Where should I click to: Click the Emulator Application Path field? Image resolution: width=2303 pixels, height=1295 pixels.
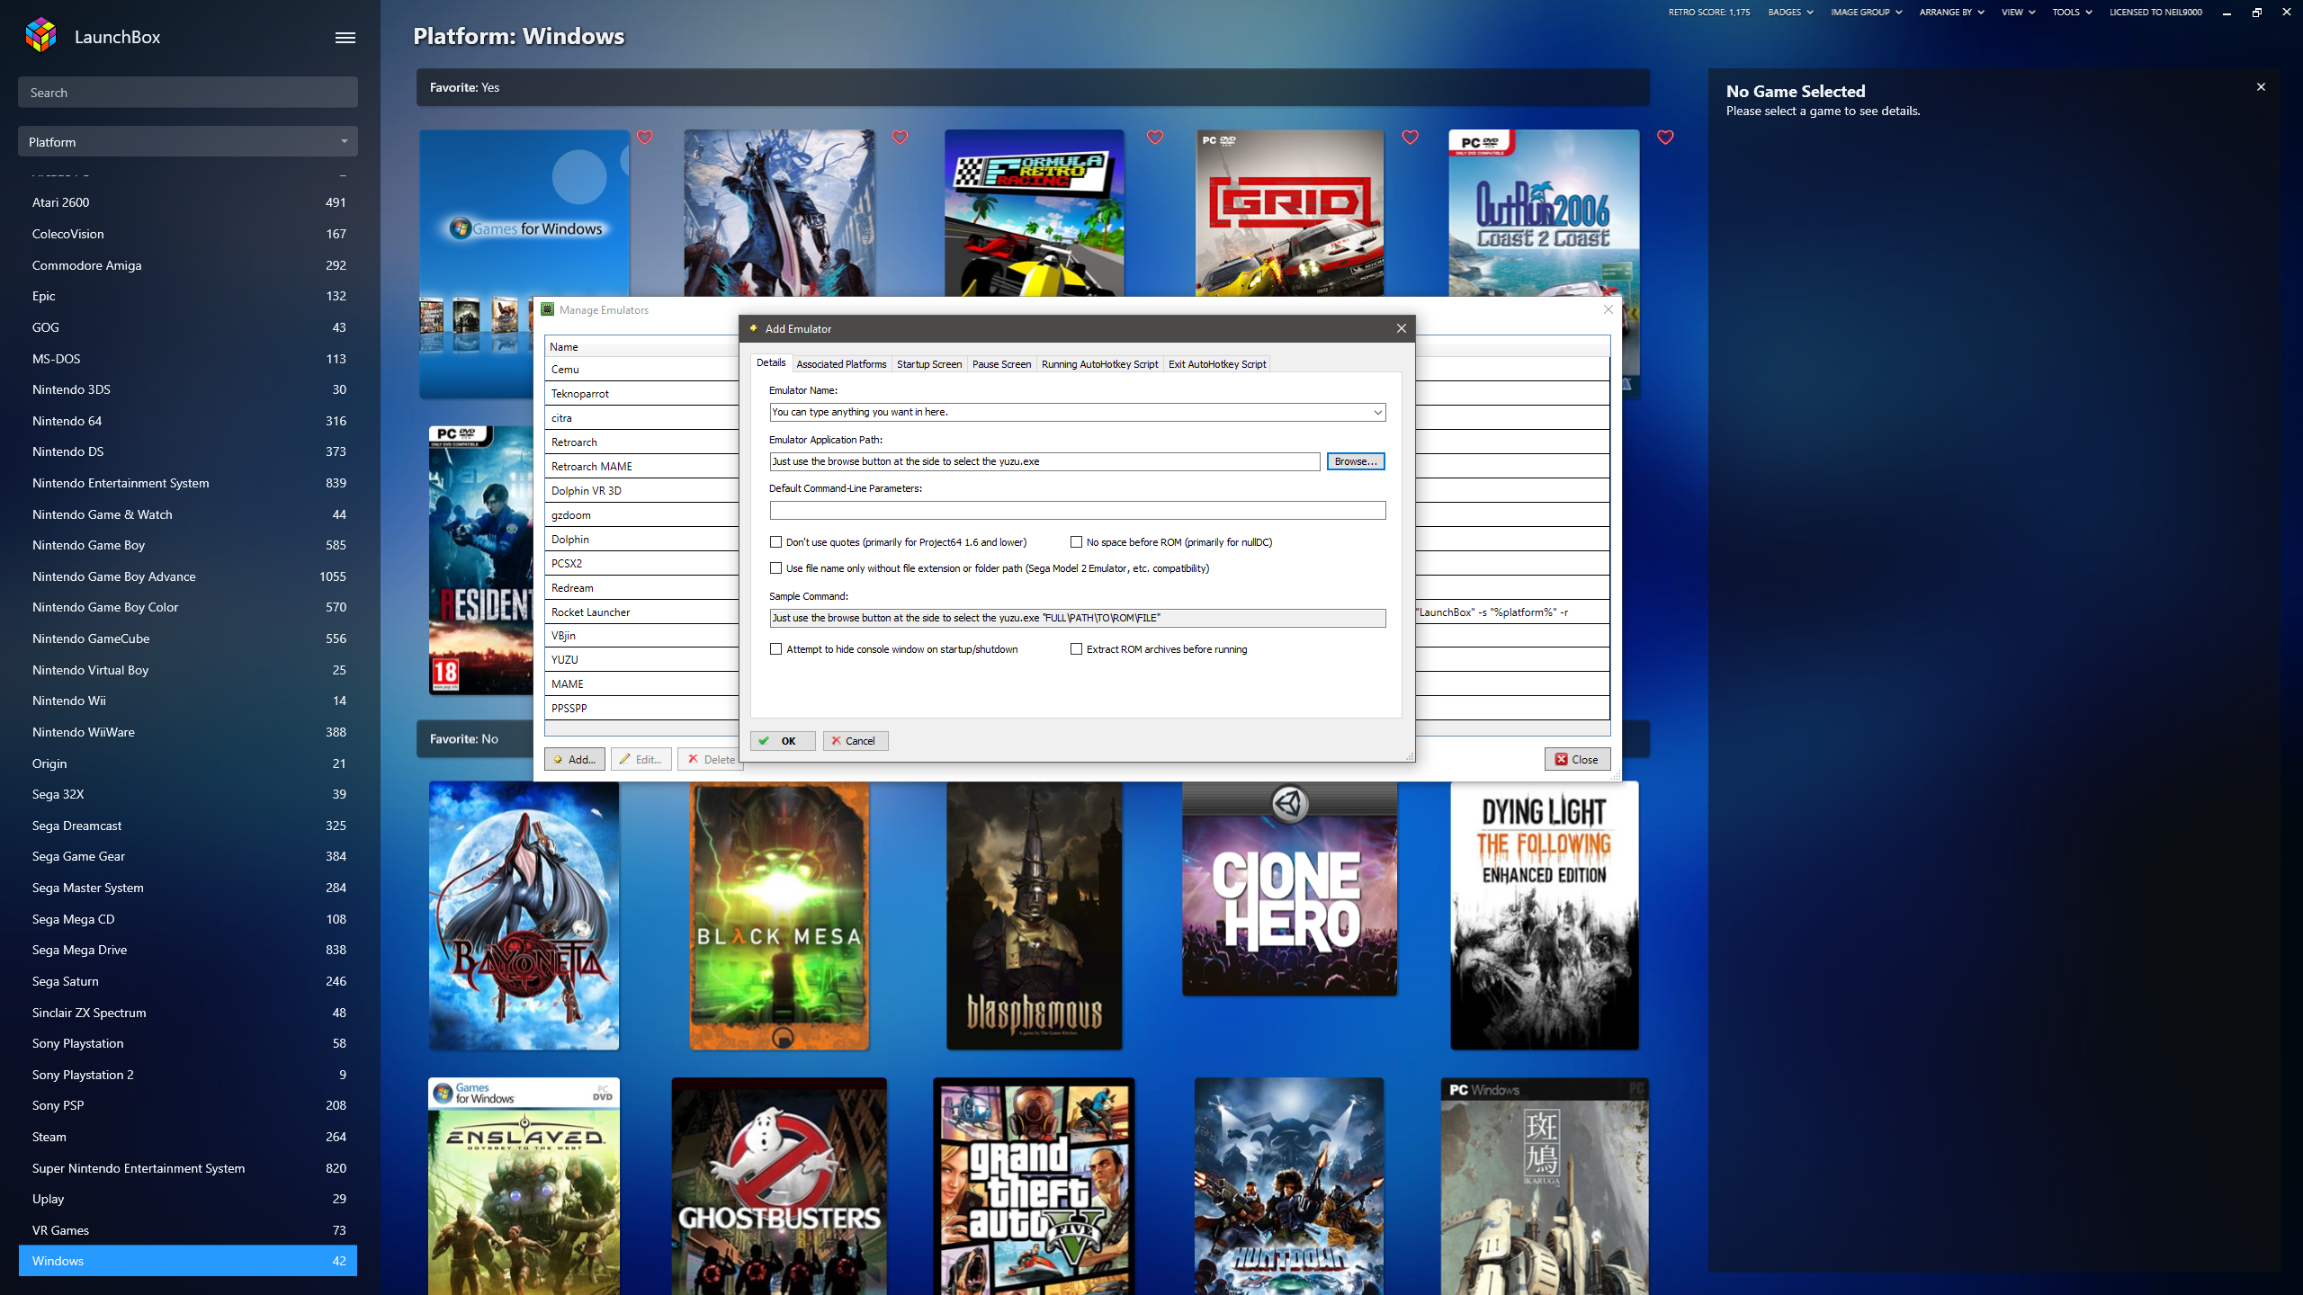coord(1044,461)
